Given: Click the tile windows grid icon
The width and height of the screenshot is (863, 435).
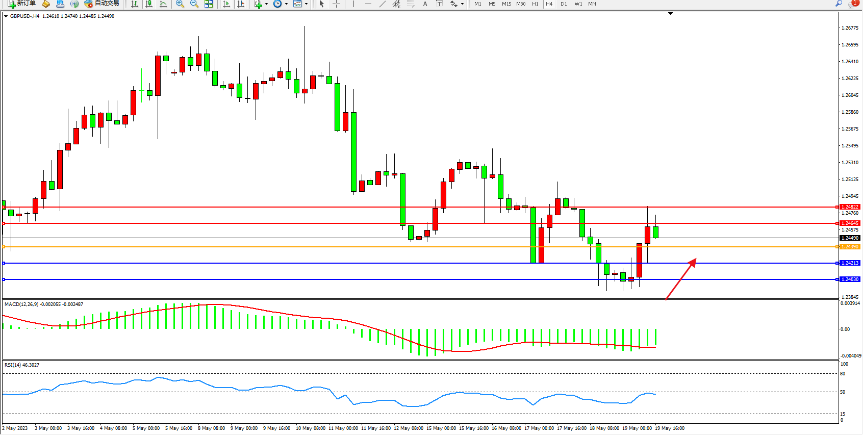Looking at the screenshot, I should point(209,4).
